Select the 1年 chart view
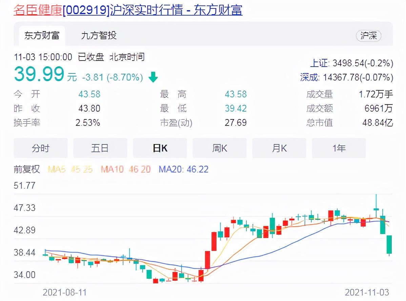The height and width of the screenshot is (301, 406). (339, 148)
